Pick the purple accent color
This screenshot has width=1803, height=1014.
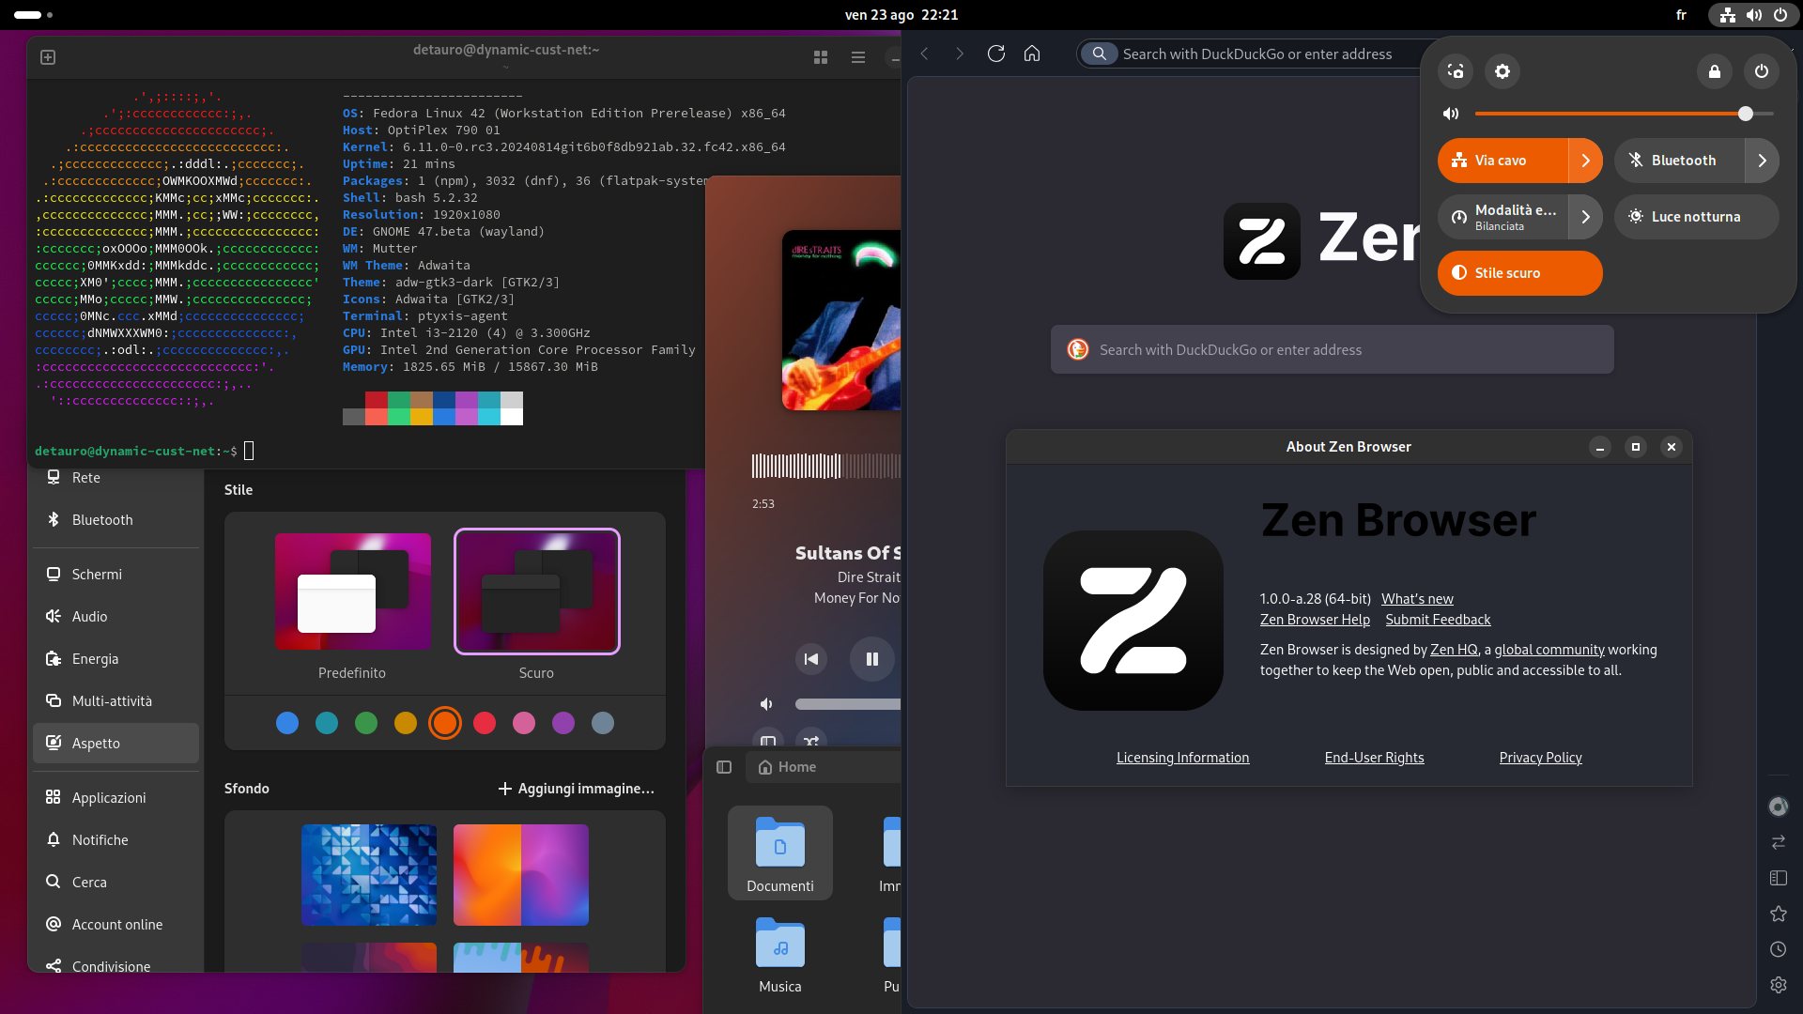coord(563,723)
